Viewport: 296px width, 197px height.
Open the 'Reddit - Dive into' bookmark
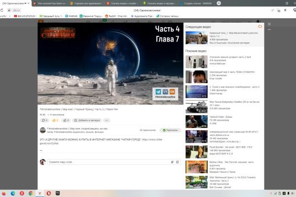pos(116,16)
